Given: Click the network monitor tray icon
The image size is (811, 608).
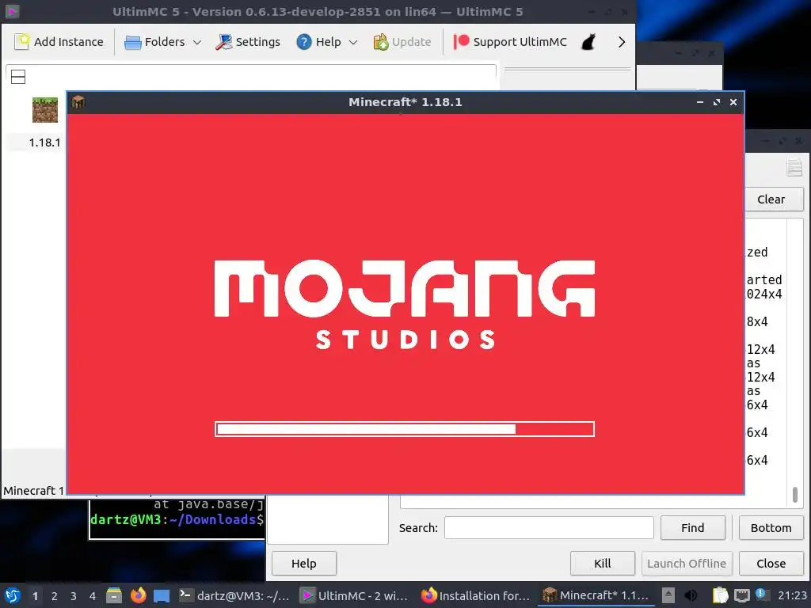Looking at the screenshot, I should (x=741, y=595).
